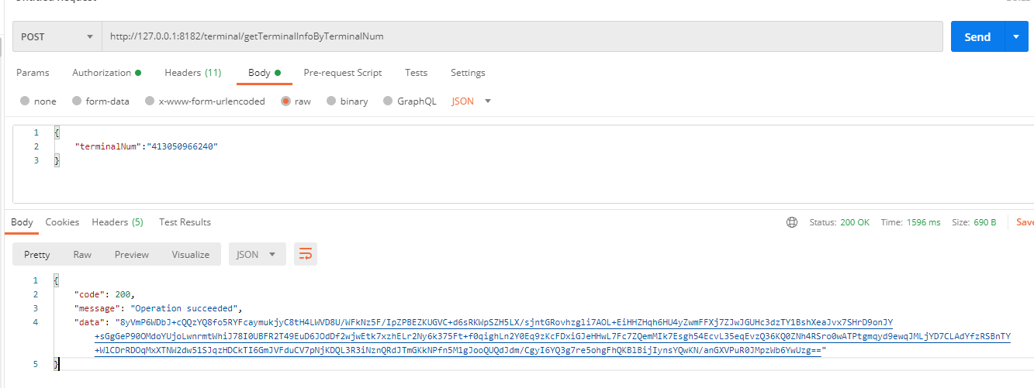The height and width of the screenshot is (388, 1034).
Task: Open the Test Results tab
Action: tap(185, 222)
